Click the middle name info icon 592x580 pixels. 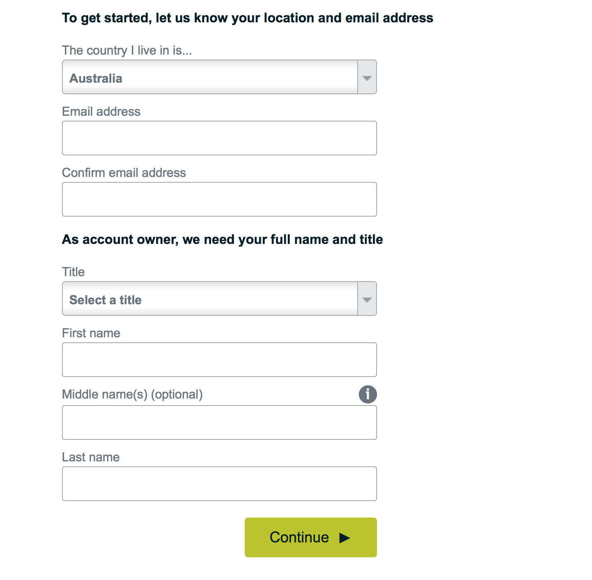click(368, 394)
